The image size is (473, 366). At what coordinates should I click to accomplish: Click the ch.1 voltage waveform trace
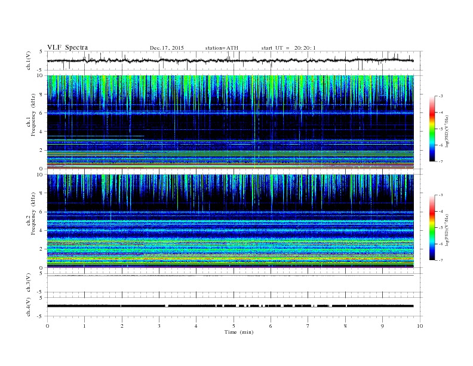click(x=230, y=60)
